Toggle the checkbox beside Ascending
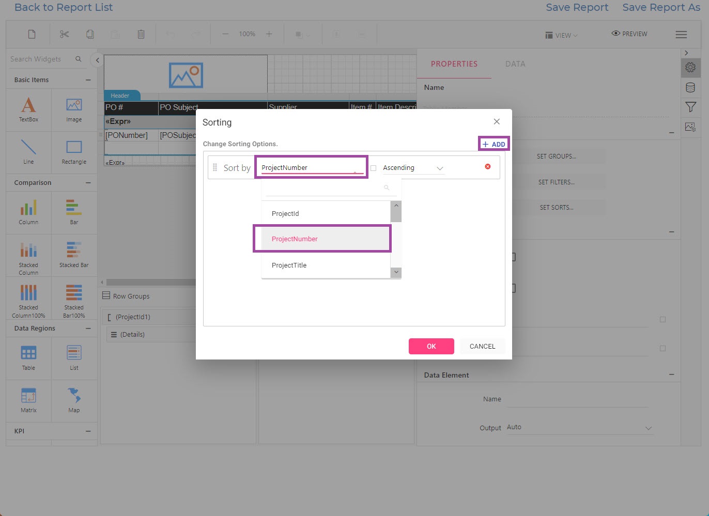This screenshot has height=516, width=709. coord(374,168)
